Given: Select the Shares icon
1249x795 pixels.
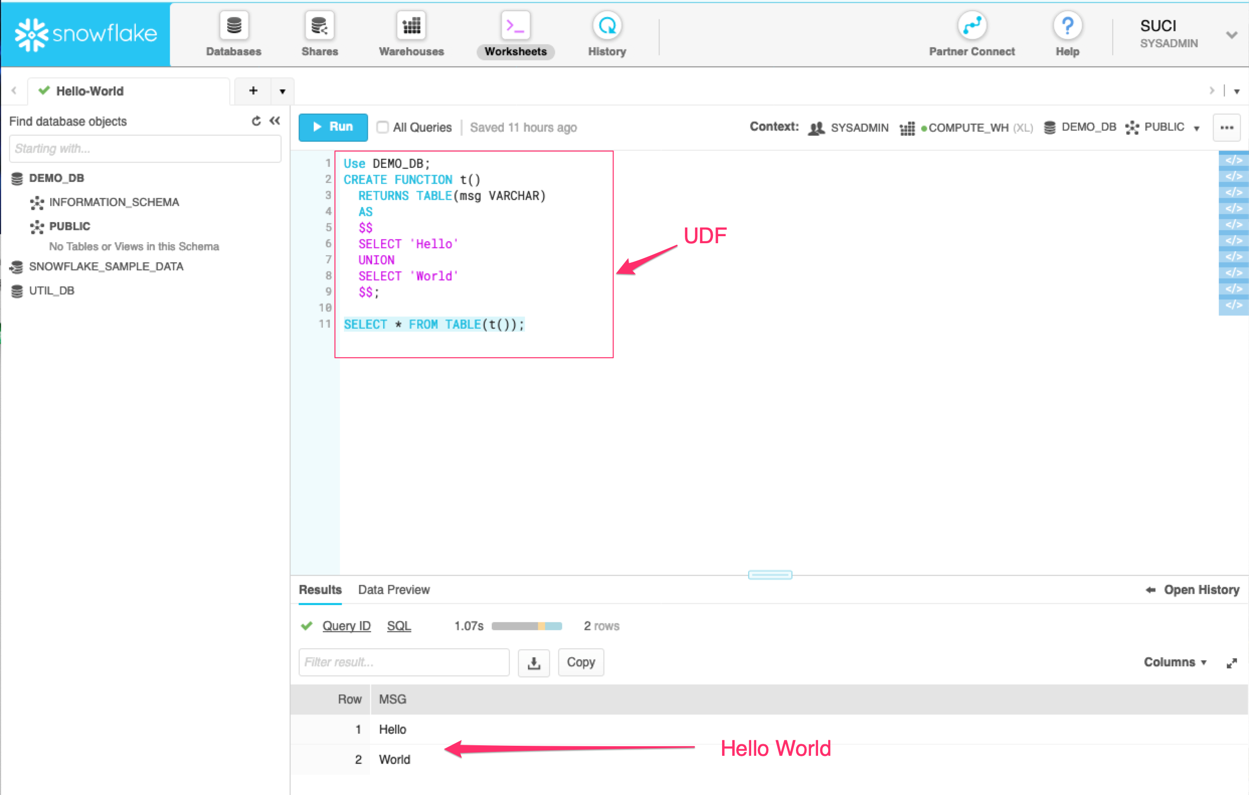Looking at the screenshot, I should [x=319, y=34].
